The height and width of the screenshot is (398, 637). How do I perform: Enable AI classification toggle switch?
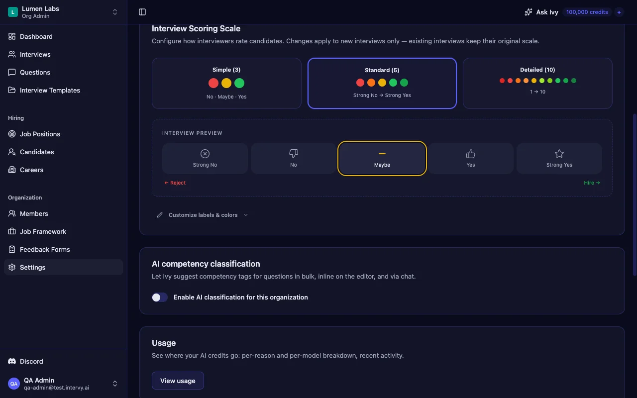pyautogui.click(x=160, y=297)
